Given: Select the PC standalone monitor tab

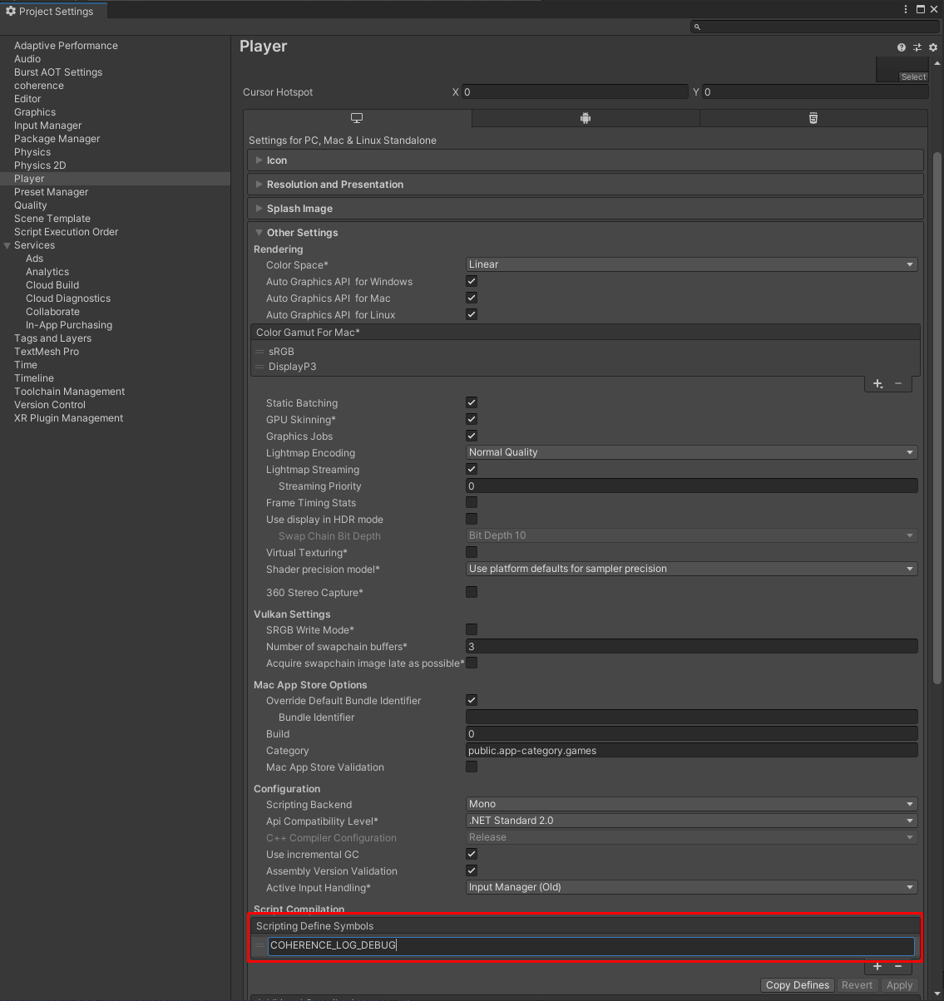Looking at the screenshot, I should coord(357,118).
